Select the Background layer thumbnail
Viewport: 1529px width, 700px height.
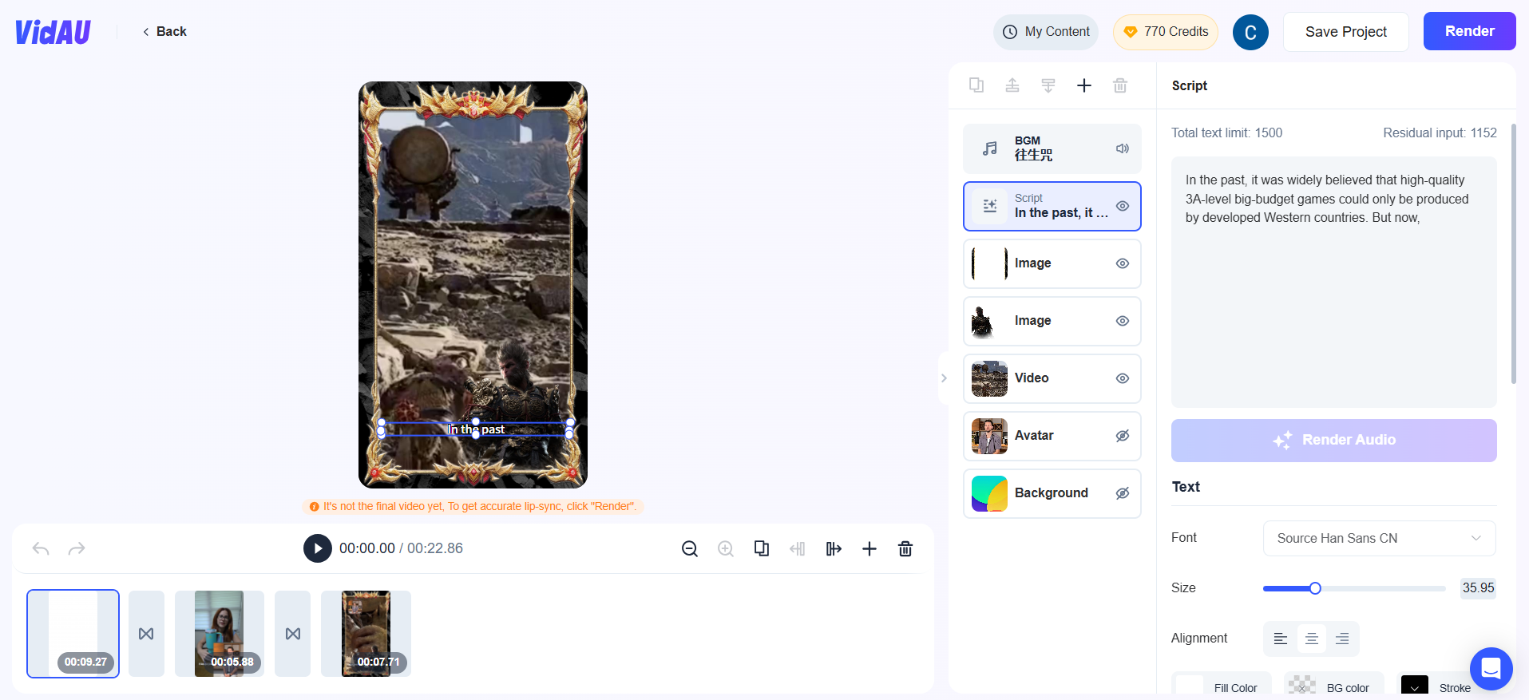coord(989,493)
